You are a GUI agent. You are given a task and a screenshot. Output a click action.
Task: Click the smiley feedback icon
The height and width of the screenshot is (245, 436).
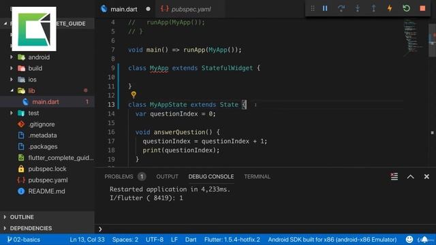tap(409, 240)
